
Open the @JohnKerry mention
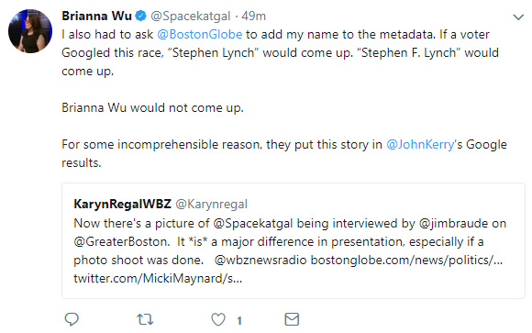coord(420,145)
